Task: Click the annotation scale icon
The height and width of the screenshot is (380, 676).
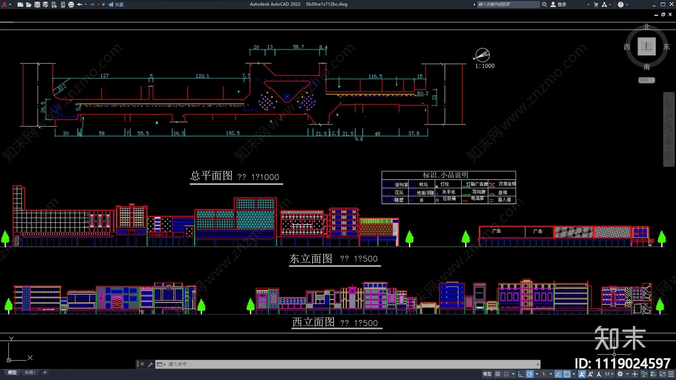Action: [599, 374]
